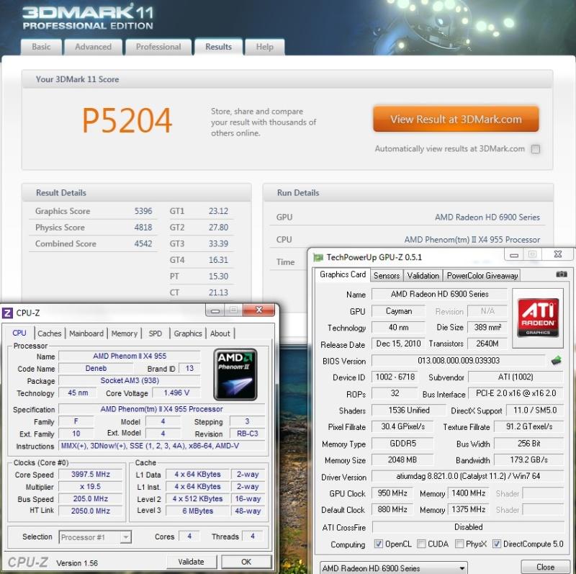Open the Help tab in 3DMark
The height and width of the screenshot is (574, 576).
264,47
